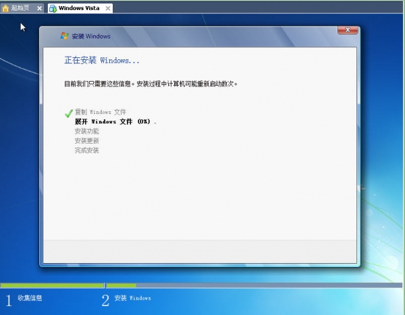
Task: Click the home icon on 起始页 tab
Action: [x=5, y=8]
